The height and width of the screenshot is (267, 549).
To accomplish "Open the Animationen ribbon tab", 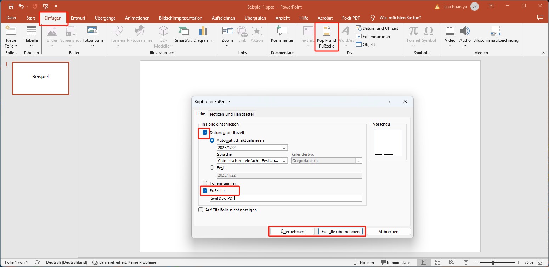I will 137,18.
